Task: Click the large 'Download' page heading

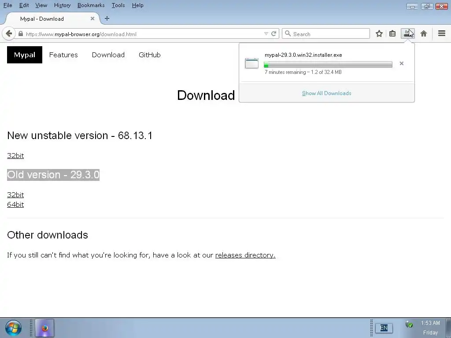Action: pos(206,95)
